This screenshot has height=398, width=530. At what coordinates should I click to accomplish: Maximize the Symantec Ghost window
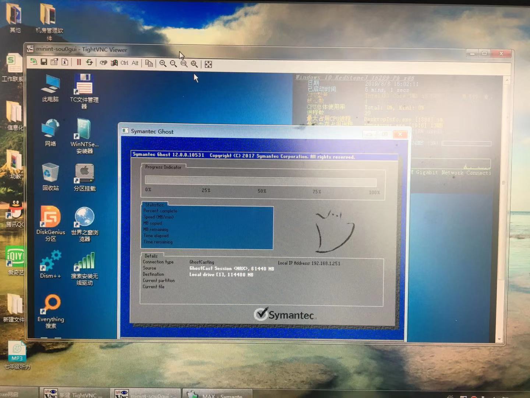click(x=385, y=134)
